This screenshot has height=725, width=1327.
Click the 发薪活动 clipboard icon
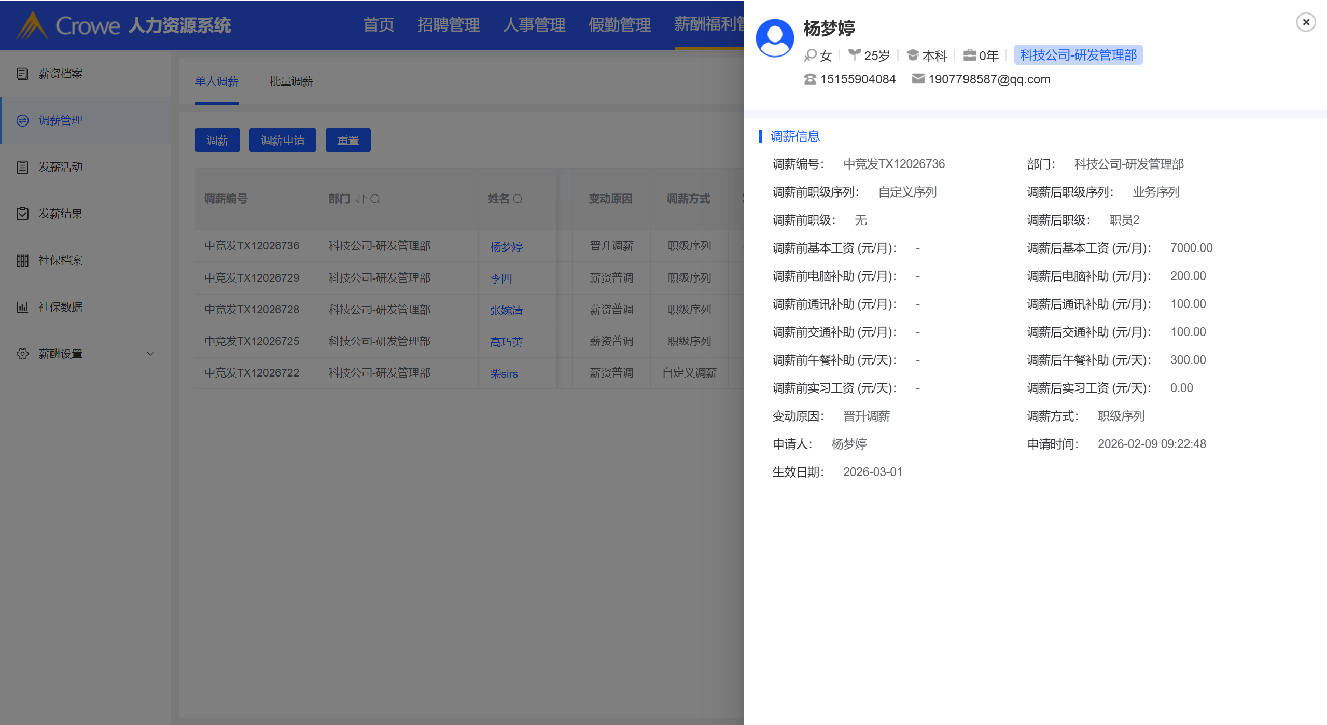coord(22,167)
